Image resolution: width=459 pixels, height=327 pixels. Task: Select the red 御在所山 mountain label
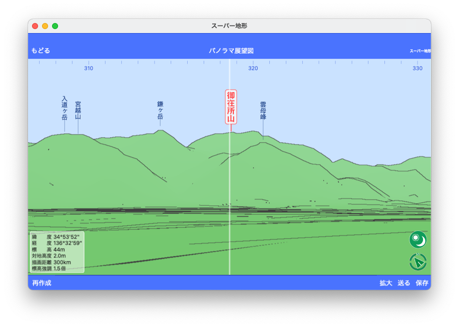point(231,107)
